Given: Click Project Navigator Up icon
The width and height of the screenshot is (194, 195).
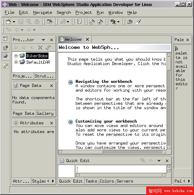Looking at the screenshot, I should [x=32, y=47].
